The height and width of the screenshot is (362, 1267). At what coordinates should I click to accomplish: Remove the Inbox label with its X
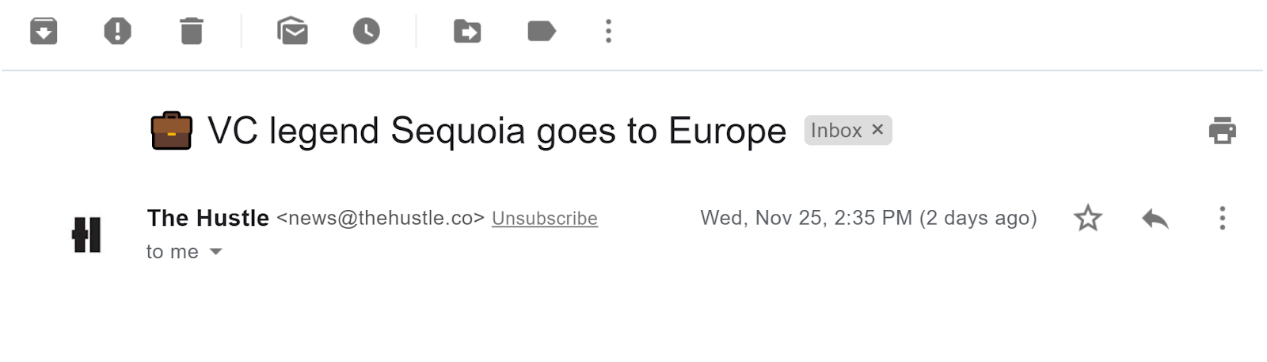[877, 130]
